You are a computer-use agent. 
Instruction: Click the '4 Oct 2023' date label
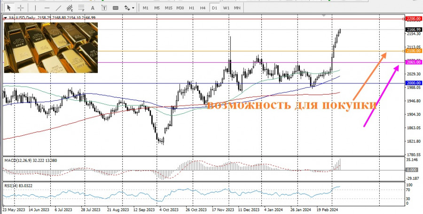click(169, 209)
